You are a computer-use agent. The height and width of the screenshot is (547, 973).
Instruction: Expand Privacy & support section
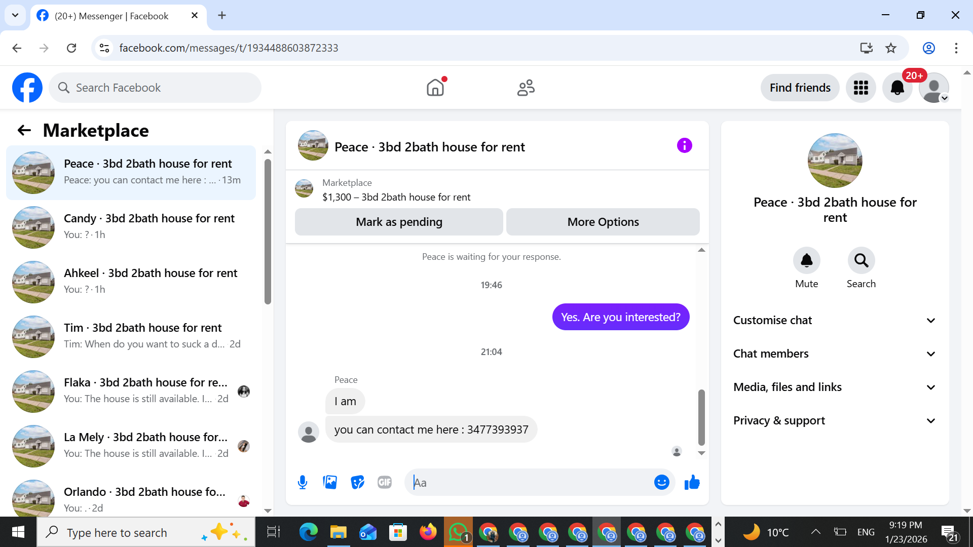pyautogui.click(x=834, y=420)
